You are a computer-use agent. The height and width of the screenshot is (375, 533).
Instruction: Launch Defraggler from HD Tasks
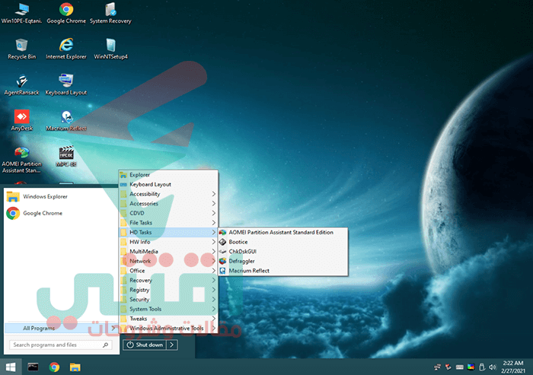coord(282,261)
